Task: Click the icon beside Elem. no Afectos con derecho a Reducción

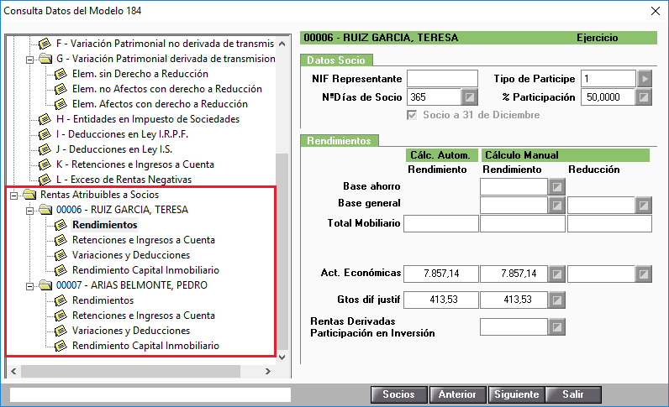Action: click(x=61, y=89)
